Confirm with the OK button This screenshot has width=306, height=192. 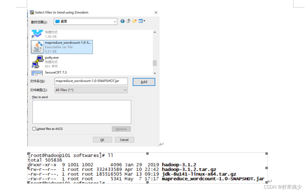tap(102, 140)
